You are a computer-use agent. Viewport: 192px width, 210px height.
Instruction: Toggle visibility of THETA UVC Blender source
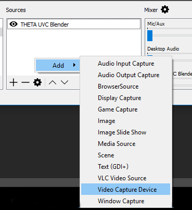[14, 24]
